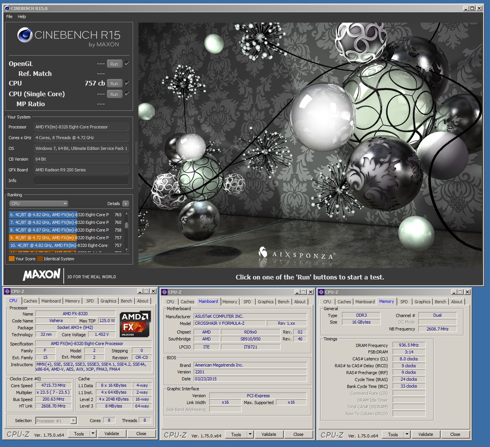Click the Identical System brown legend swatch
Viewport: 490px width, 447px height.
(40, 259)
